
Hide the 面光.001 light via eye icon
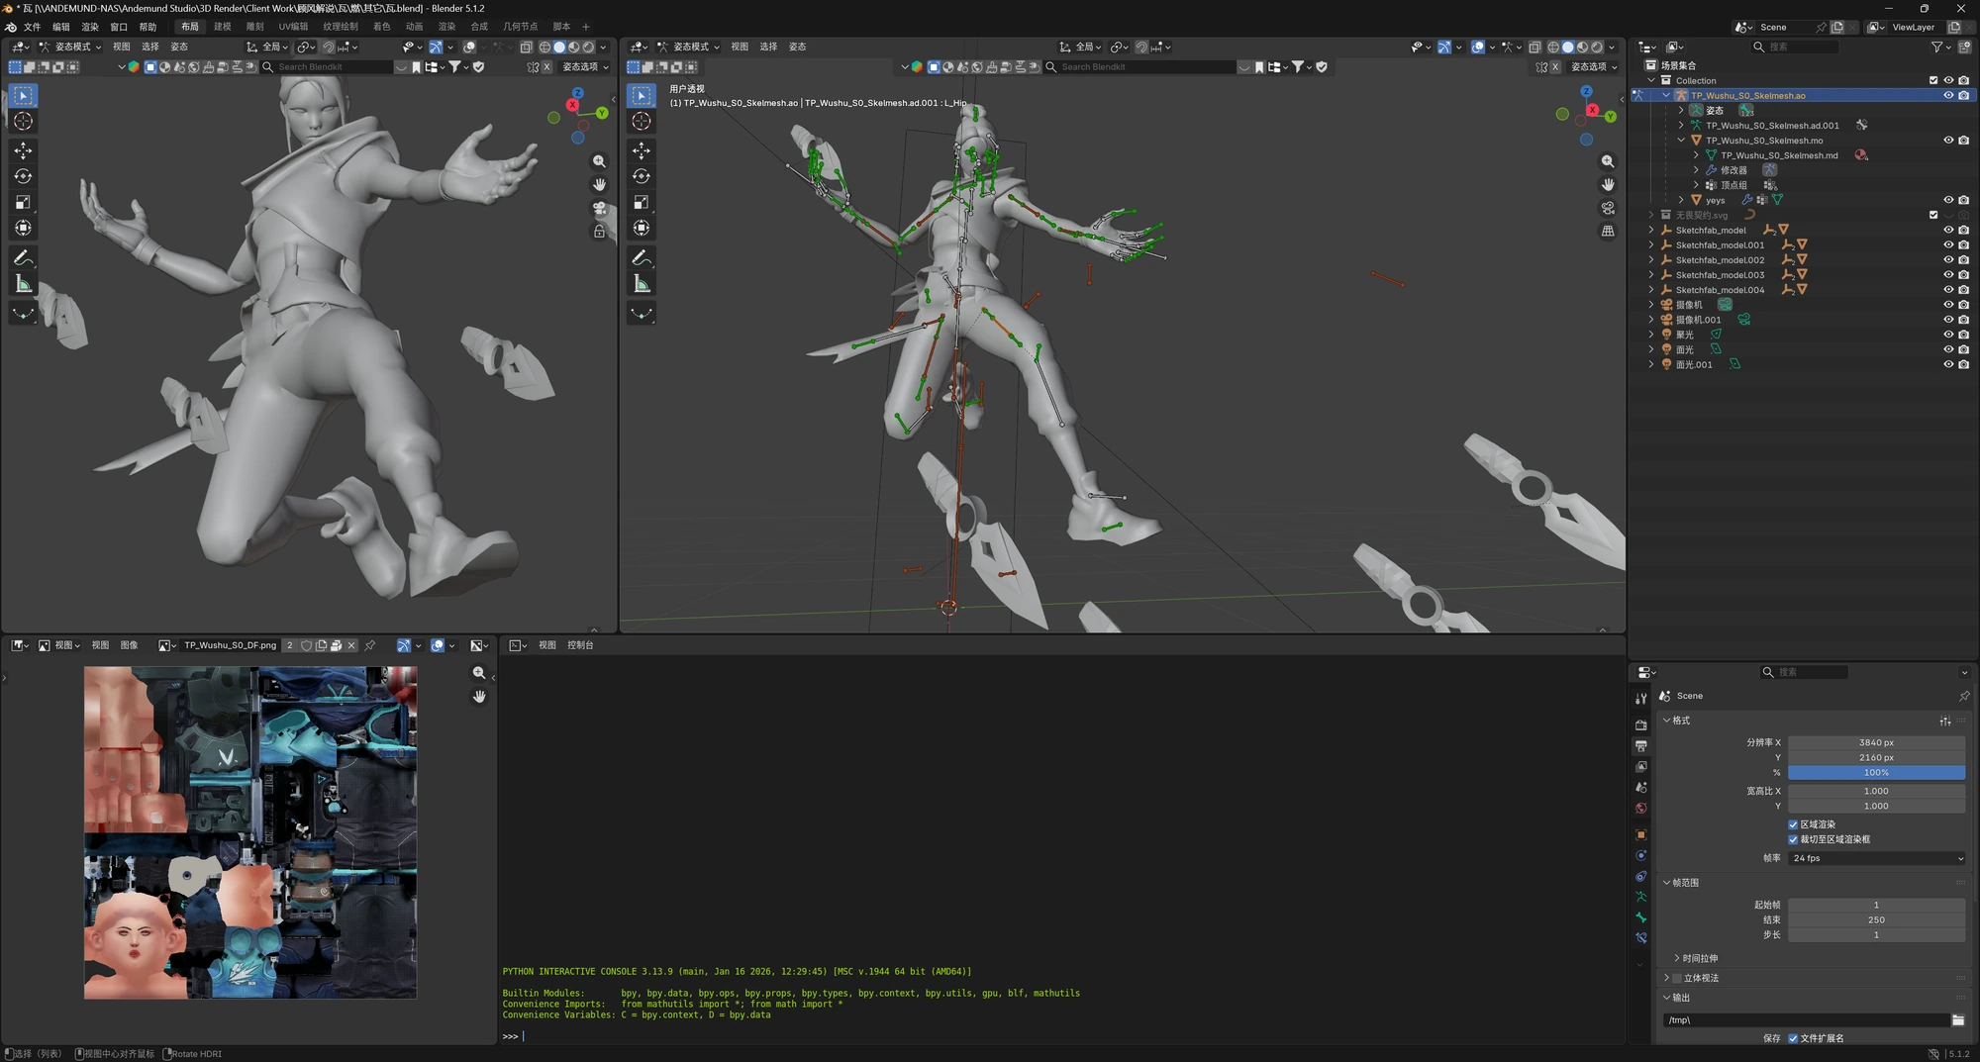coord(1948,364)
